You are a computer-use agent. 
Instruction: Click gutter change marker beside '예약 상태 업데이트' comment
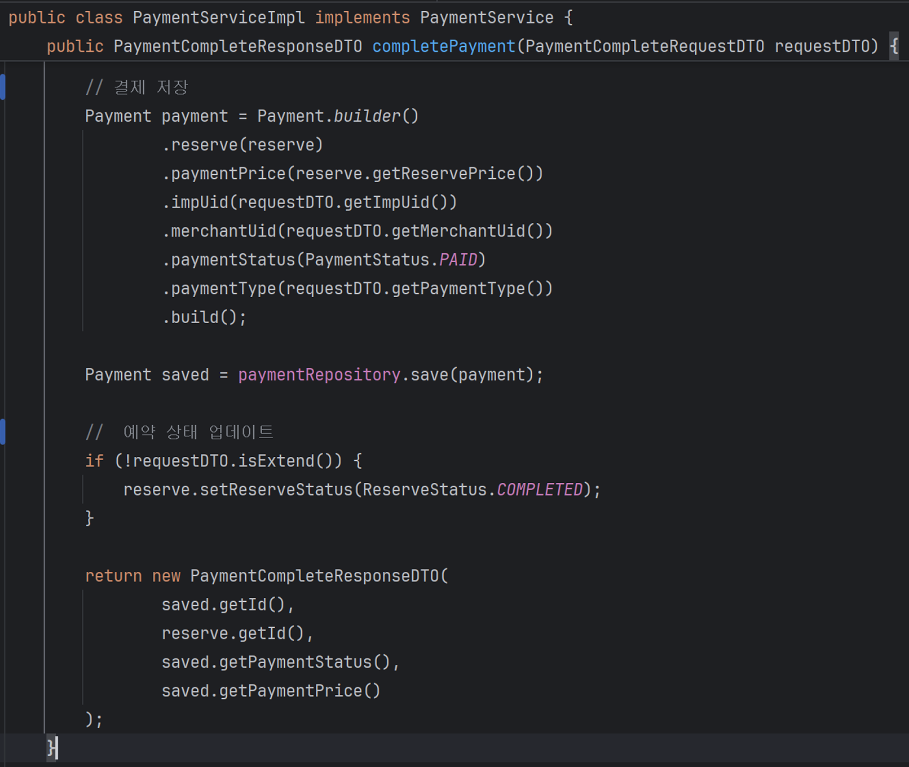[x=3, y=432]
